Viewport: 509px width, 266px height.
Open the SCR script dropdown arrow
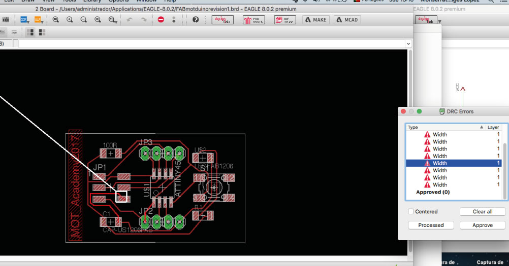(28, 22)
